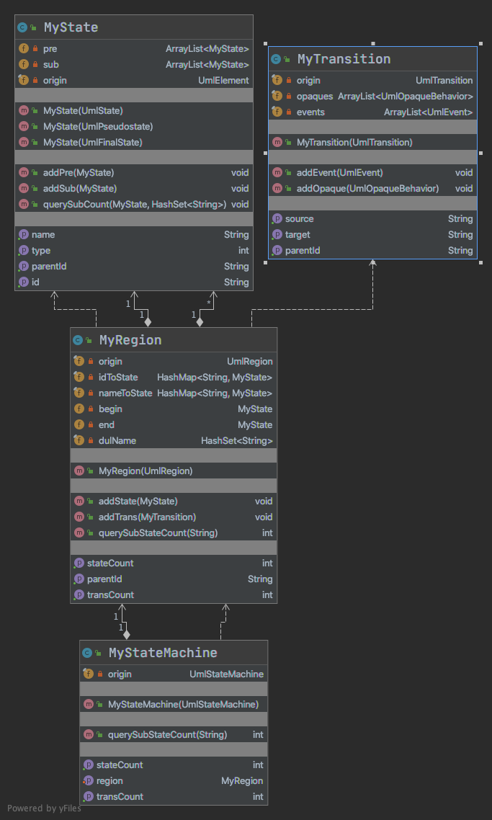Click the field icon of the pre row

(24, 48)
